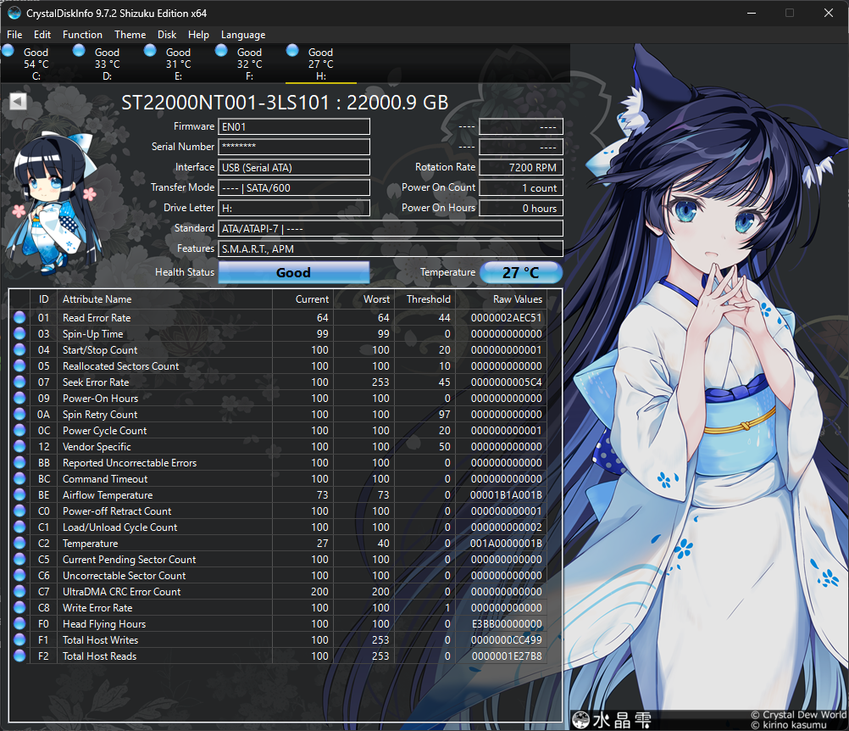Click the previous disk arrow button
The height and width of the screenshot is (731, 849).
tap(18, 102)
